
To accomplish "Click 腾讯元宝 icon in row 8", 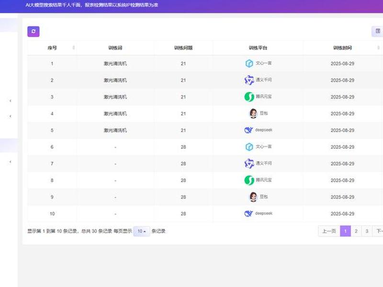I will tap(249, 180).
